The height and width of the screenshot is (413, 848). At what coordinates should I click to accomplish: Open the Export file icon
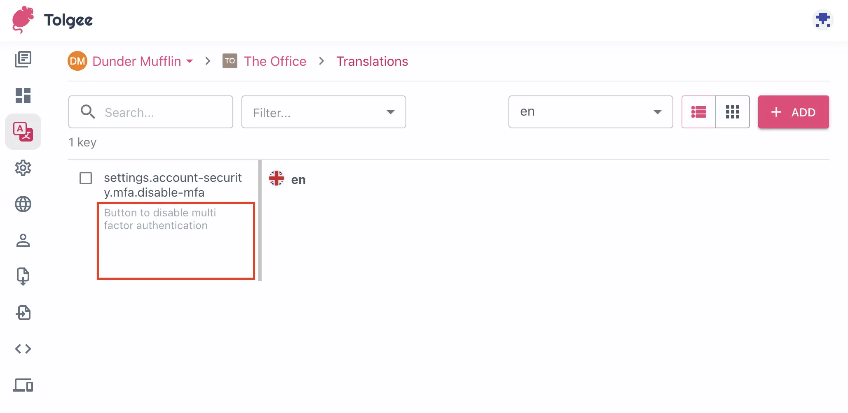coord(23,313)
